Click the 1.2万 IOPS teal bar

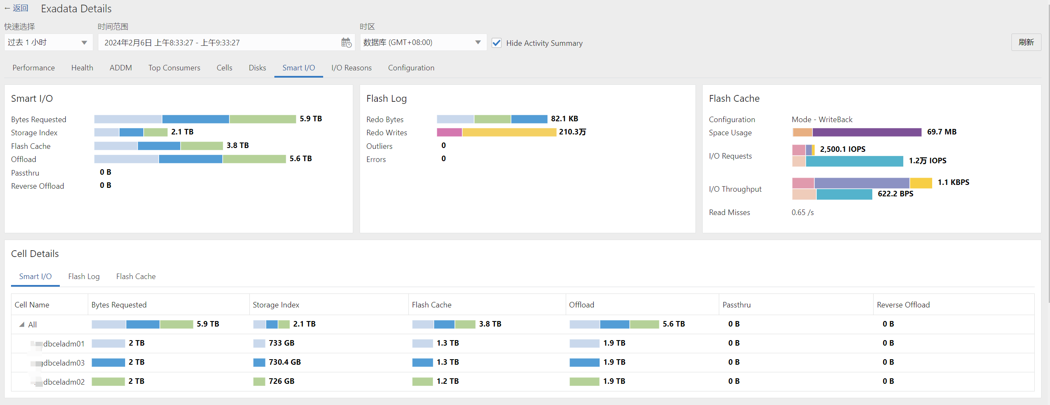click(x=855, y=161)
